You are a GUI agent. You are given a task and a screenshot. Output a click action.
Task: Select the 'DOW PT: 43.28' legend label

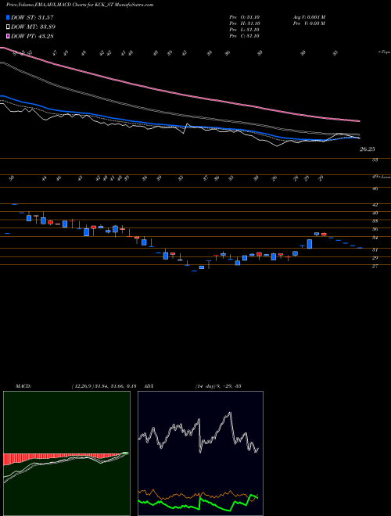32,36
